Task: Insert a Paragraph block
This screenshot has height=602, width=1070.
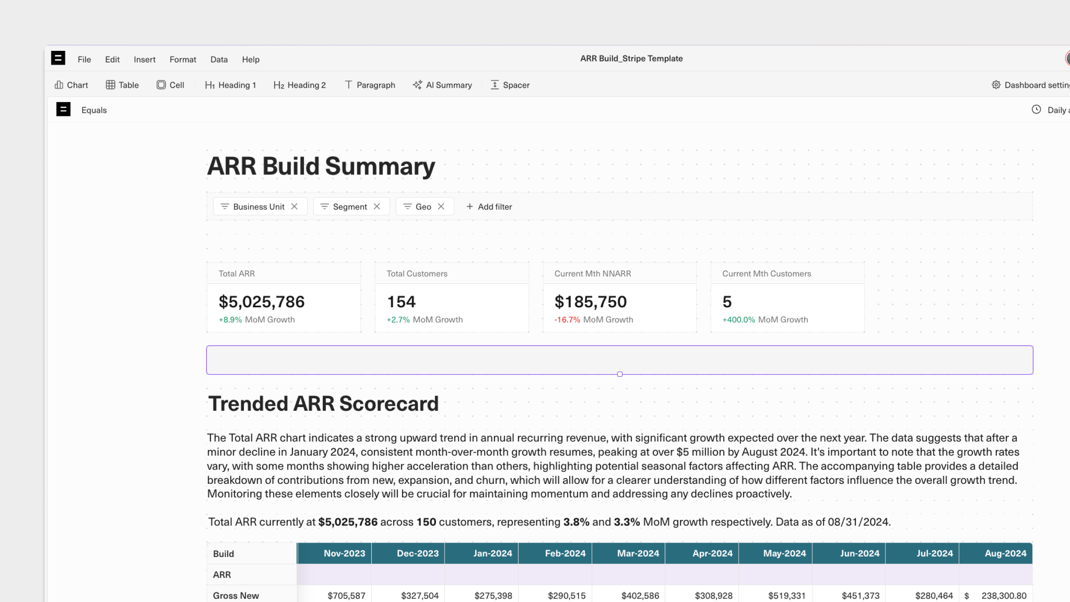Action: coord(370,85)
